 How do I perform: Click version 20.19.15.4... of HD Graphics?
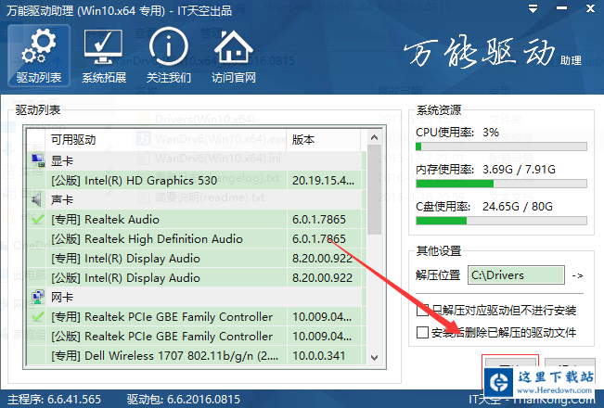point(323,180)
